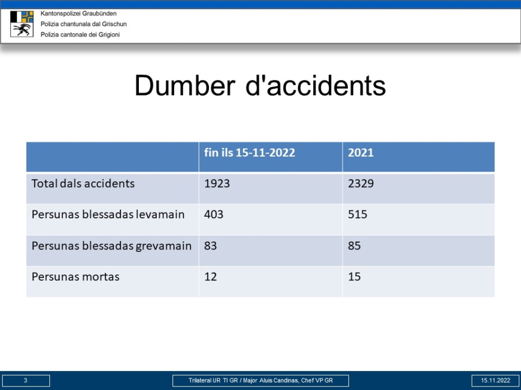The height and width of the screenshot is (390, 521).
Task: Click the 'Persunas blessadas levamain' row label
Action: [x=108, y=214]
